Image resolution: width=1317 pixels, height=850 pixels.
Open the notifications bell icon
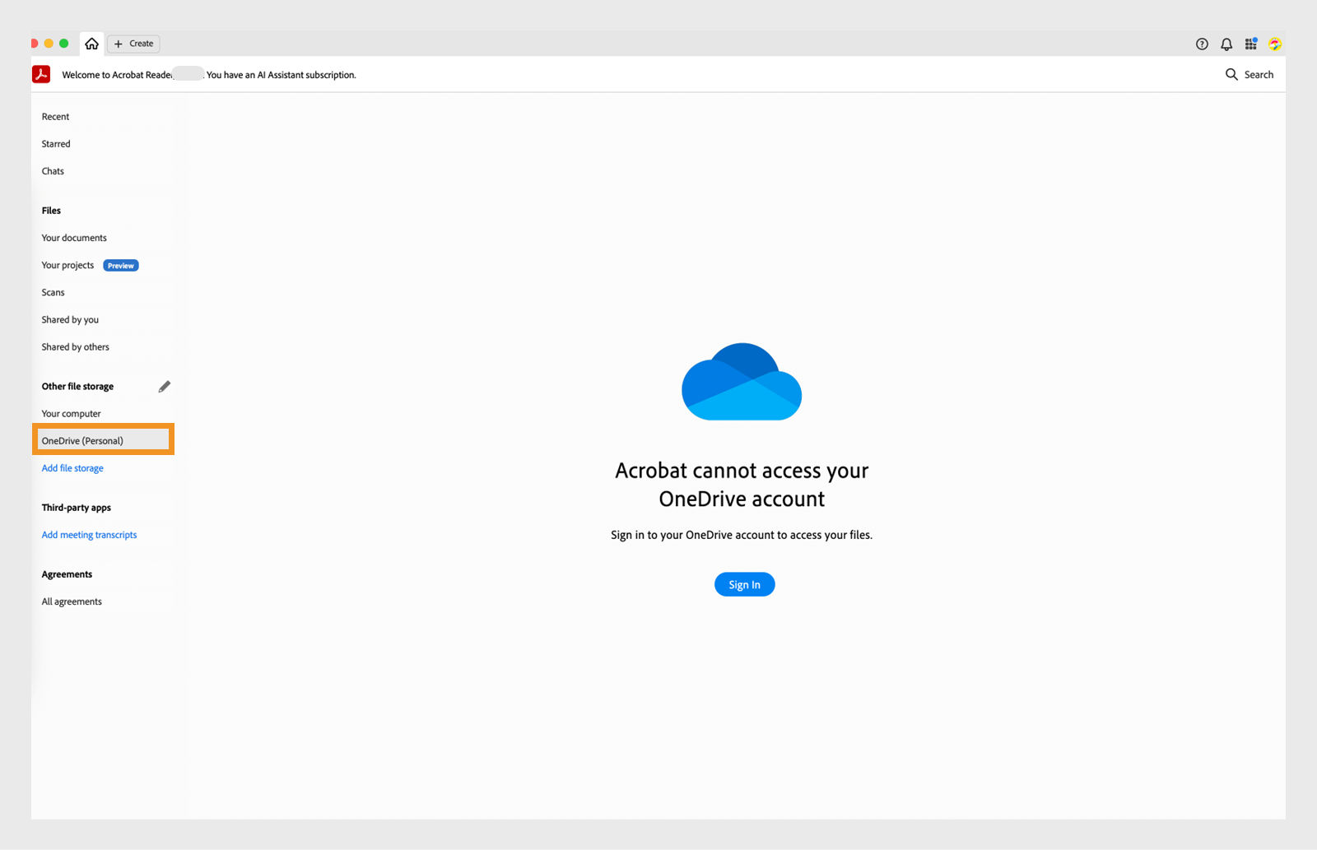1226,44
